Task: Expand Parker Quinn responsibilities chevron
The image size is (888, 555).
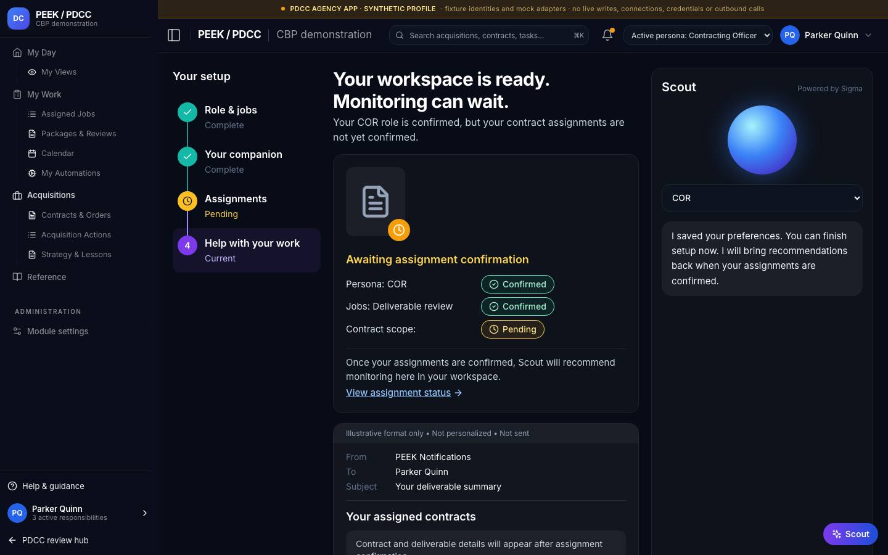Action: (145, 513)
